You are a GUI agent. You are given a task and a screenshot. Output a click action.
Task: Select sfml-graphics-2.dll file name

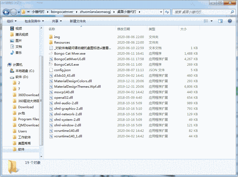tap(68, 108)
